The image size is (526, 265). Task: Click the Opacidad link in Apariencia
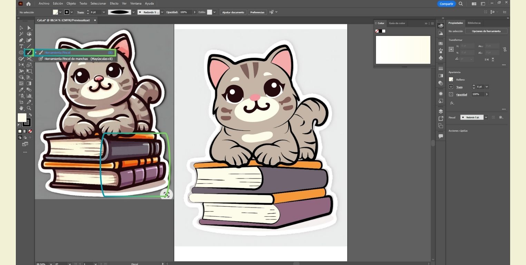pyautogui.click(x=461, y=95)
